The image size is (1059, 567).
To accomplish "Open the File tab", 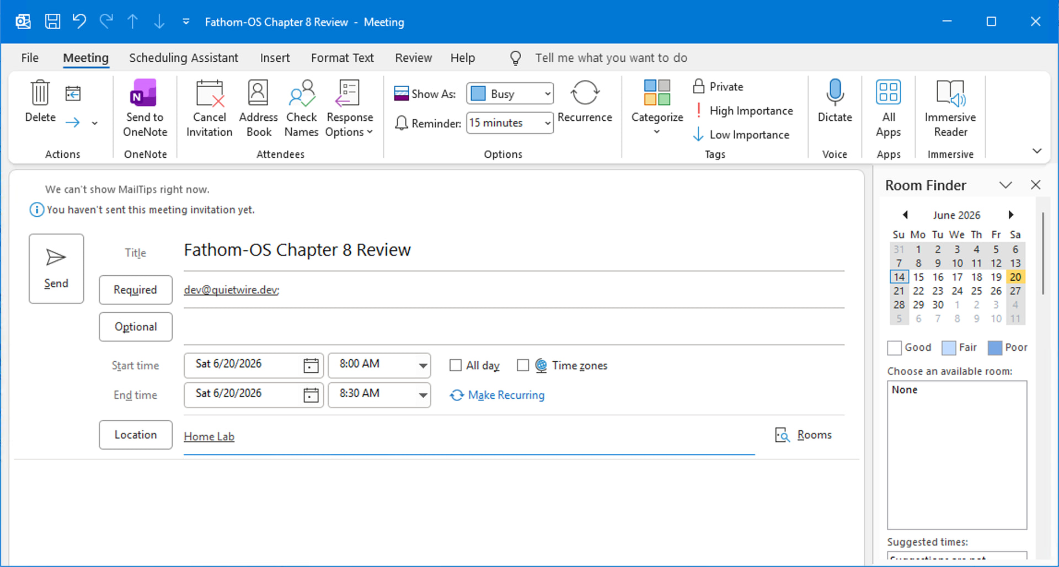I will coord(30,58).
